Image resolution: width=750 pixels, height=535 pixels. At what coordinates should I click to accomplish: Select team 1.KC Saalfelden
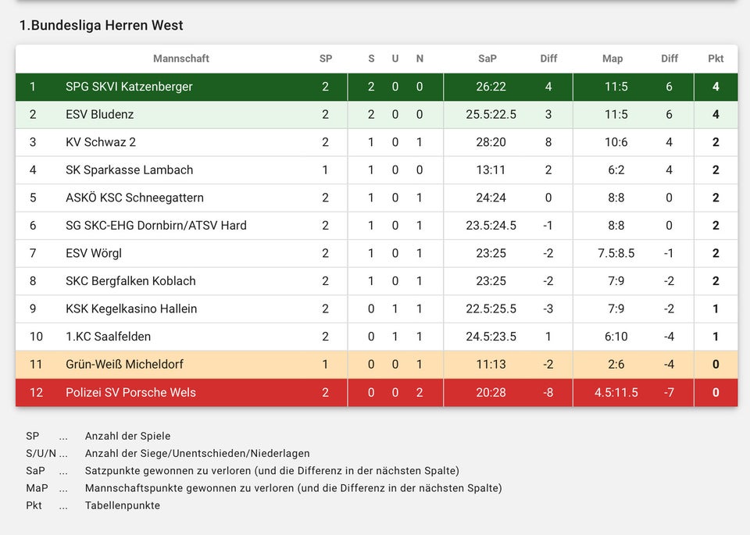(108, 336)
